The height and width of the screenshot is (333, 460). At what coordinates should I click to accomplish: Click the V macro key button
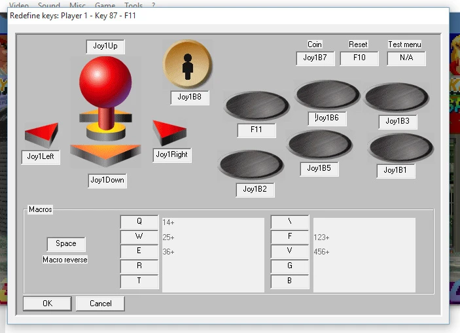point(290,251)
